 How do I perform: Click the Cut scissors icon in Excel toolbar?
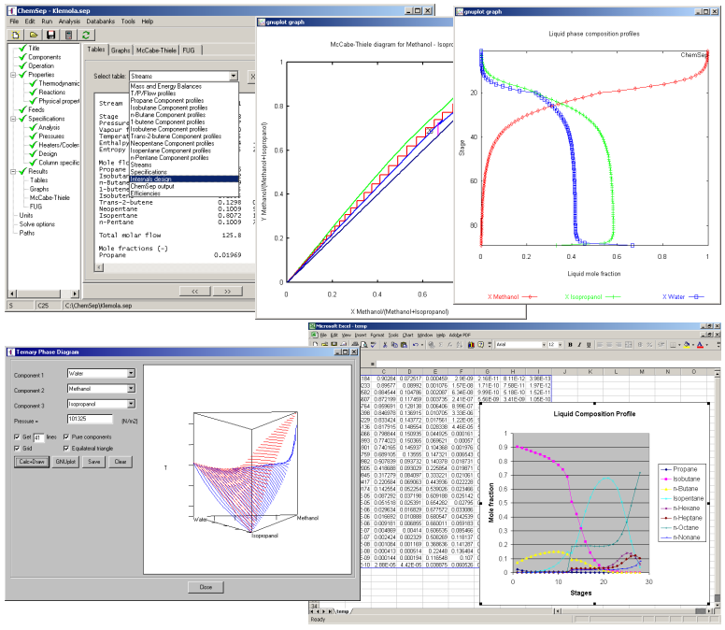(x=385, y=345)
